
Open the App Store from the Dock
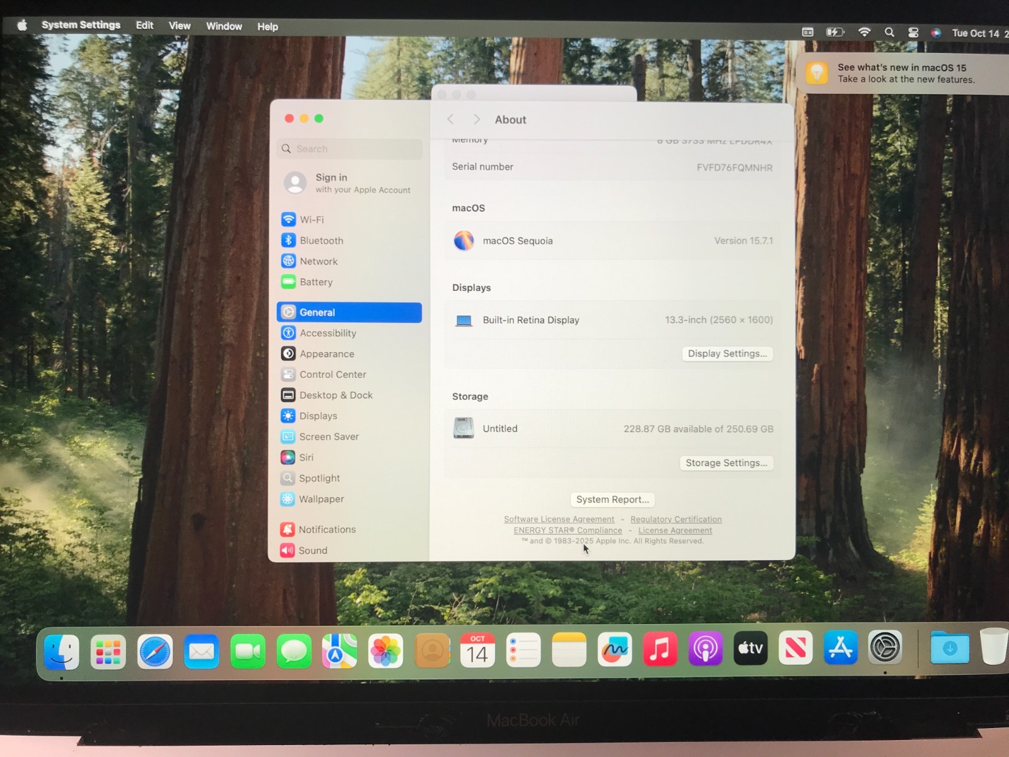(841, 647)
